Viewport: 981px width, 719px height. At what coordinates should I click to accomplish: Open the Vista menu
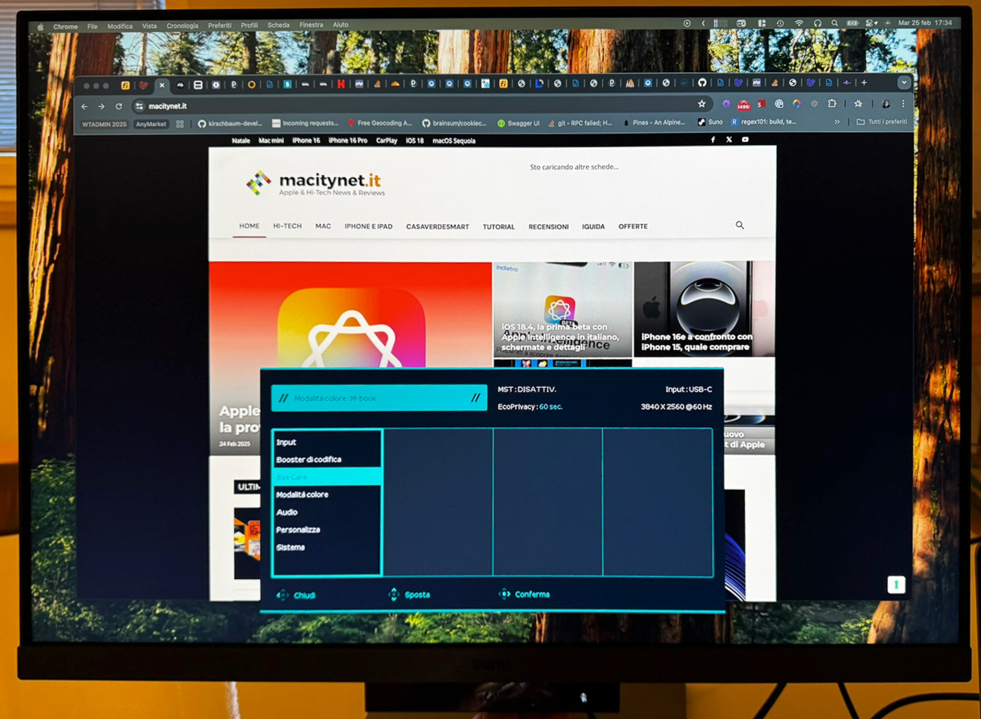tap(149, 26)
